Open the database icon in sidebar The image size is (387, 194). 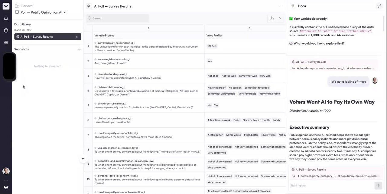click(x=6, y=30)
